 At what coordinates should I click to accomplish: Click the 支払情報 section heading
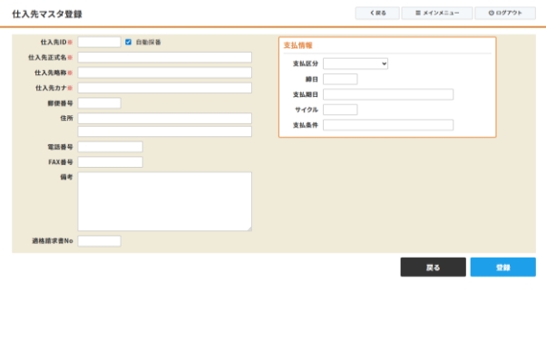(297, 45)
